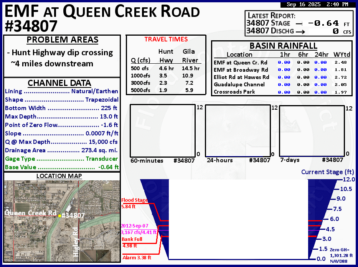Viewport: 358px width, 267px height.
Task: Click Zero GH= 1,301.28 ft NAVD88 note
Action: point(341,255)
